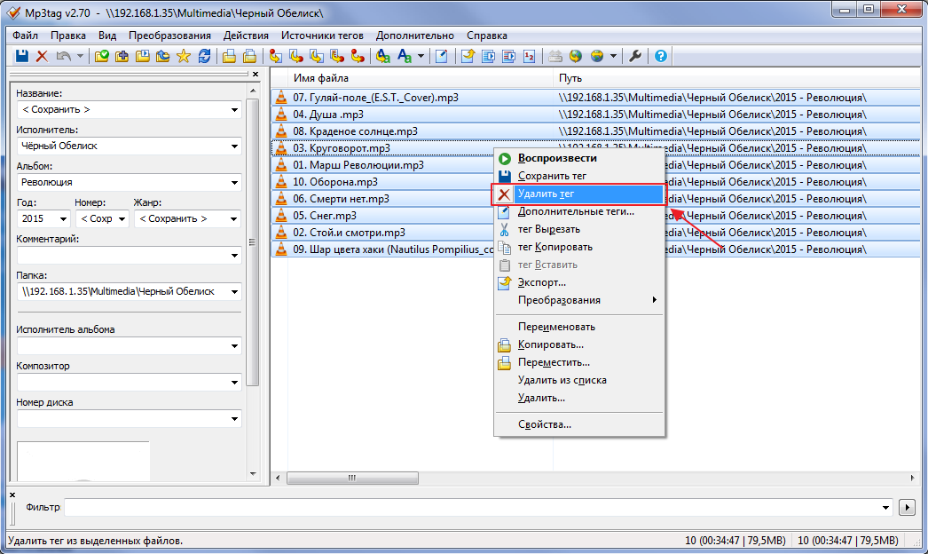The image size is (928, 554).
Task: Choose Экспорт... in the context menu
Action: (579, 282)
